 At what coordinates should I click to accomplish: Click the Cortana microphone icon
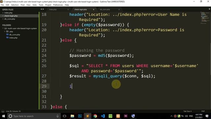57,116
